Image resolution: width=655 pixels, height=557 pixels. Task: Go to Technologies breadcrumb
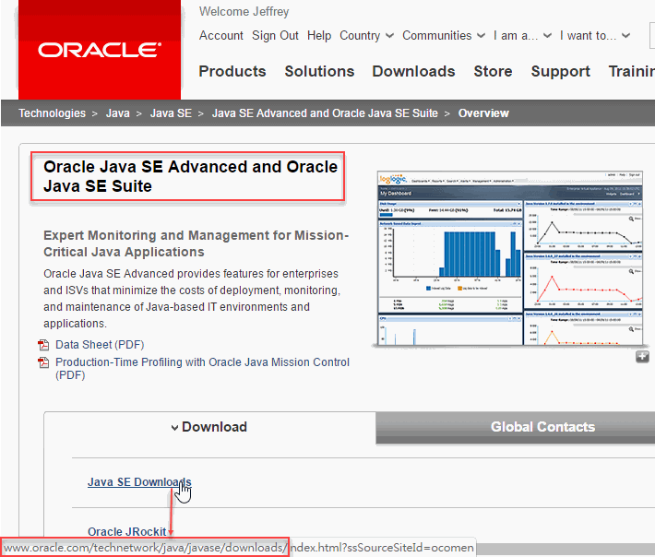click(53, 113)
